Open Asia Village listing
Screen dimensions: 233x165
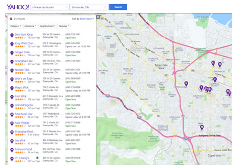tap(22, 123)
